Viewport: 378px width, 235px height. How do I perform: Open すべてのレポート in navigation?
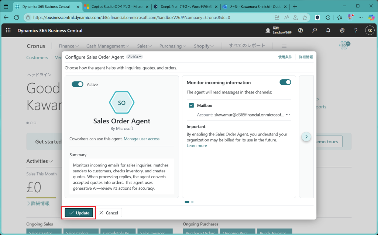[x=247, y=46]
